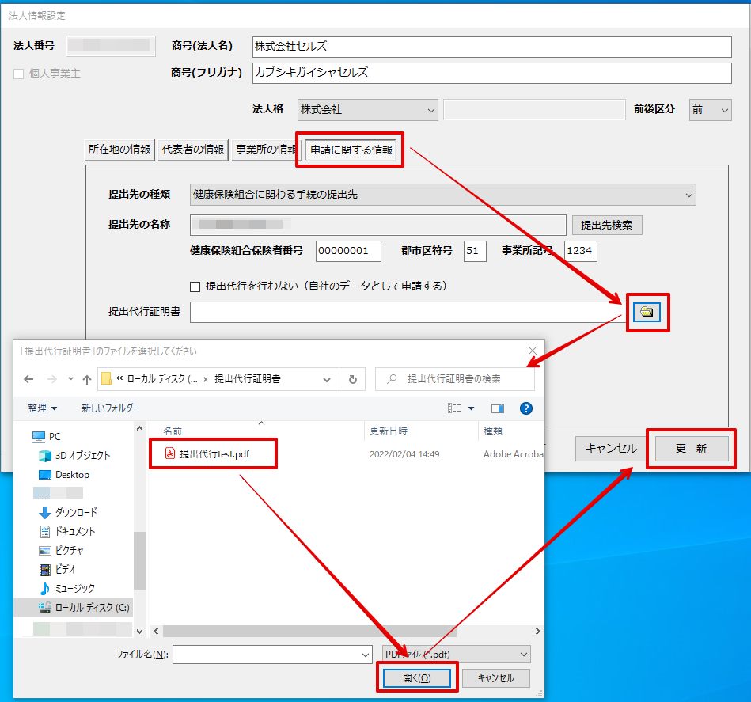Check 提出代行を行わない checkbox

pyautogui.click(x=195, y=286)
